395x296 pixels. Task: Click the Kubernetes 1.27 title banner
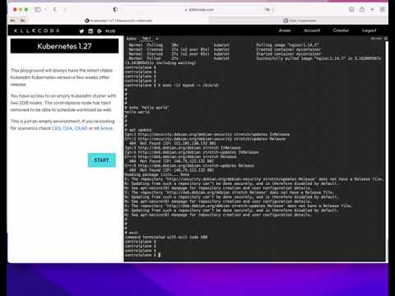point(64,46)
